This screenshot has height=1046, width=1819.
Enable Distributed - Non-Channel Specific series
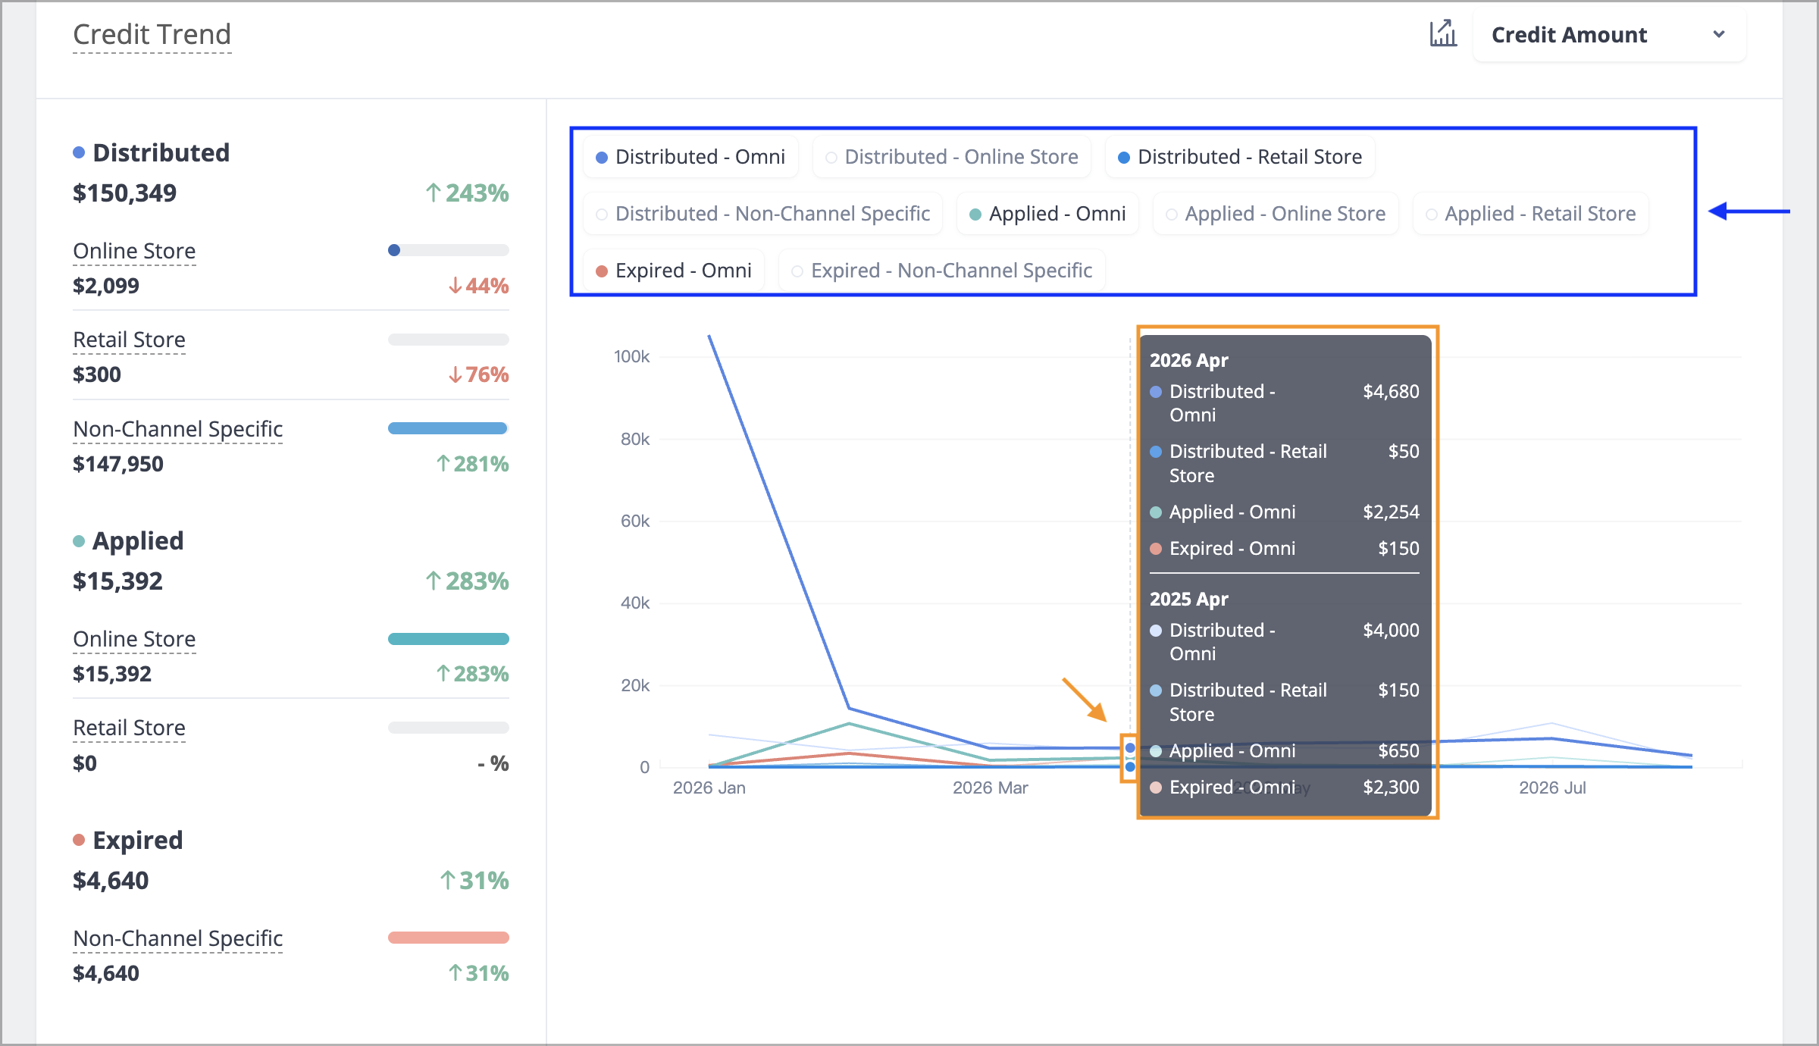763,214
